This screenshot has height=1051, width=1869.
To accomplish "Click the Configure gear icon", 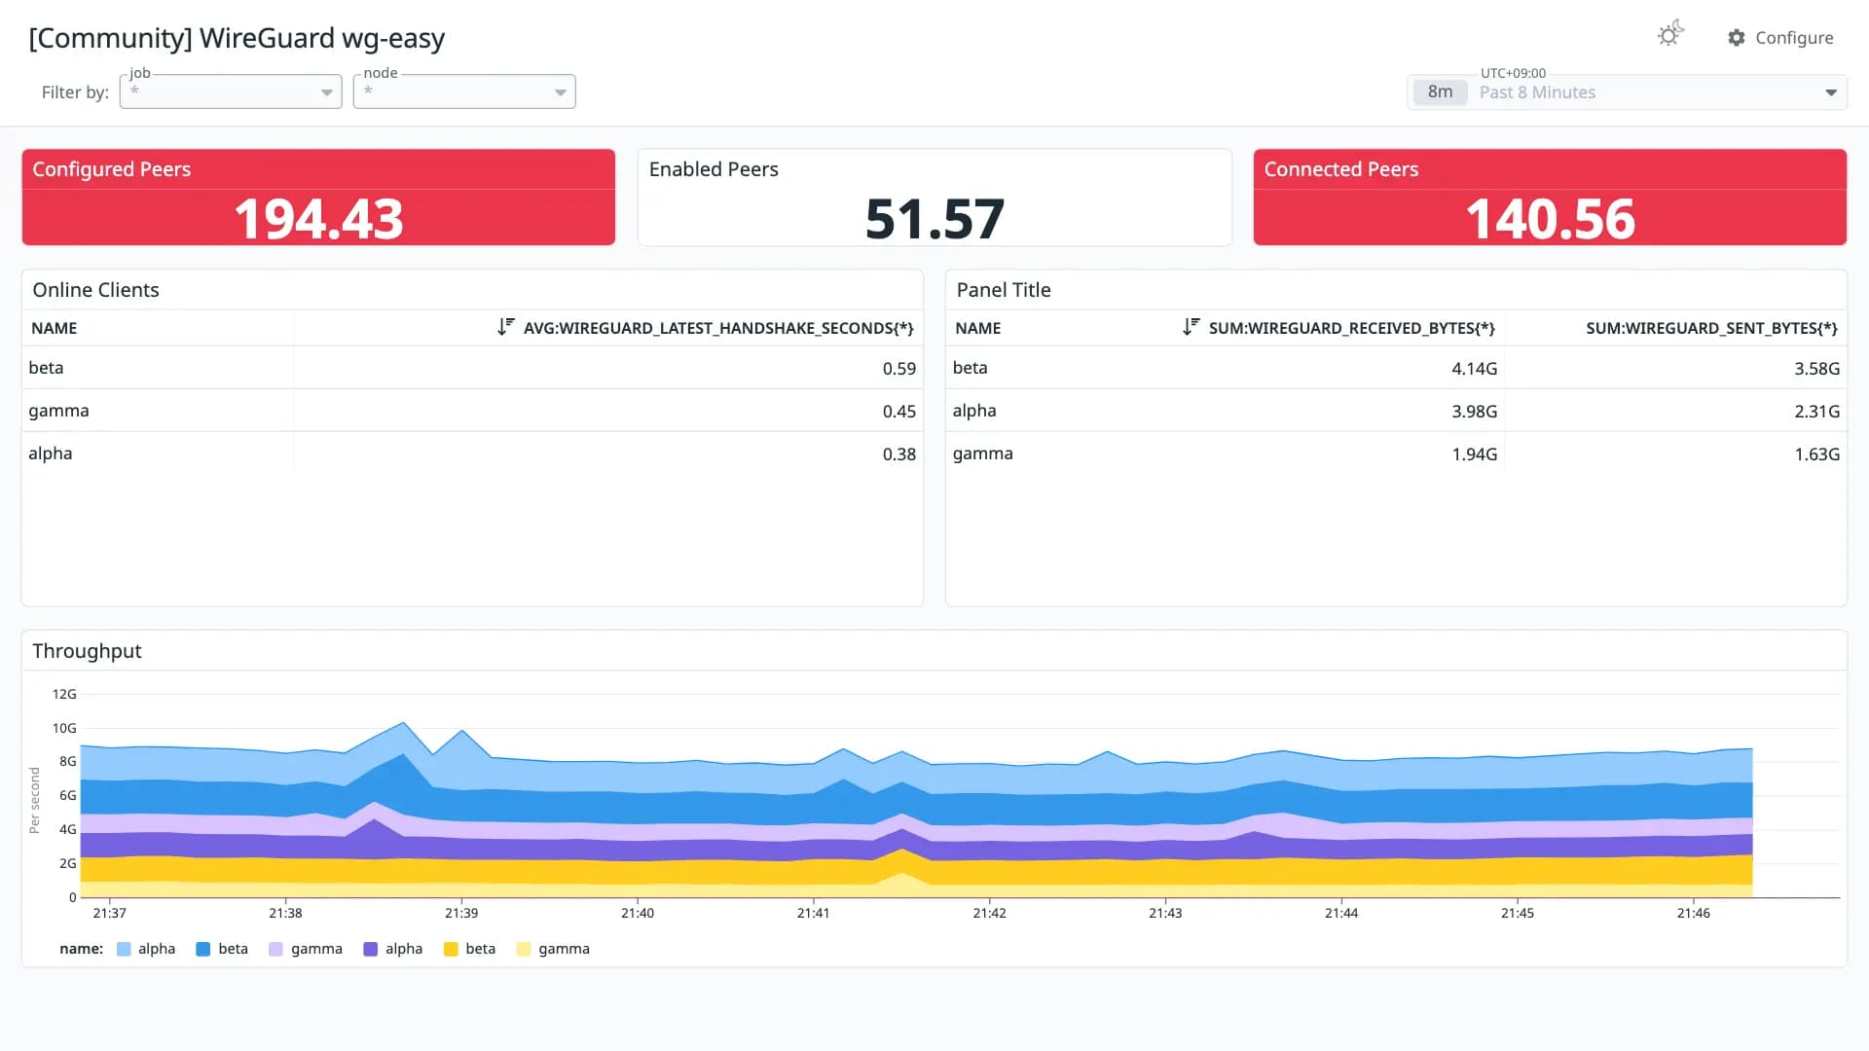I will 1737,38.
